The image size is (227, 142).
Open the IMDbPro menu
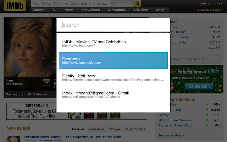click(143, 10)
